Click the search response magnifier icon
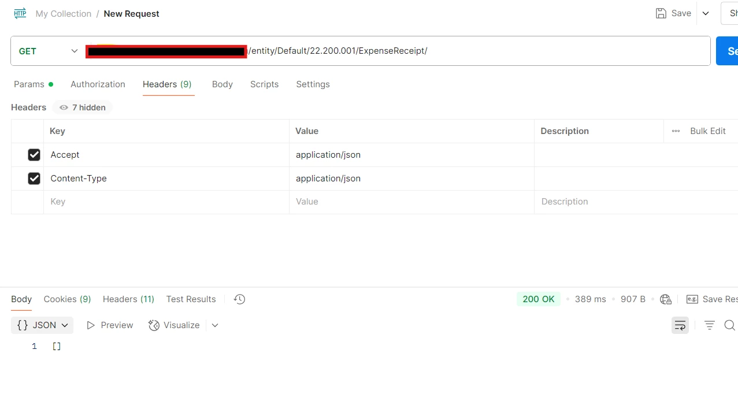 (730, 325)
